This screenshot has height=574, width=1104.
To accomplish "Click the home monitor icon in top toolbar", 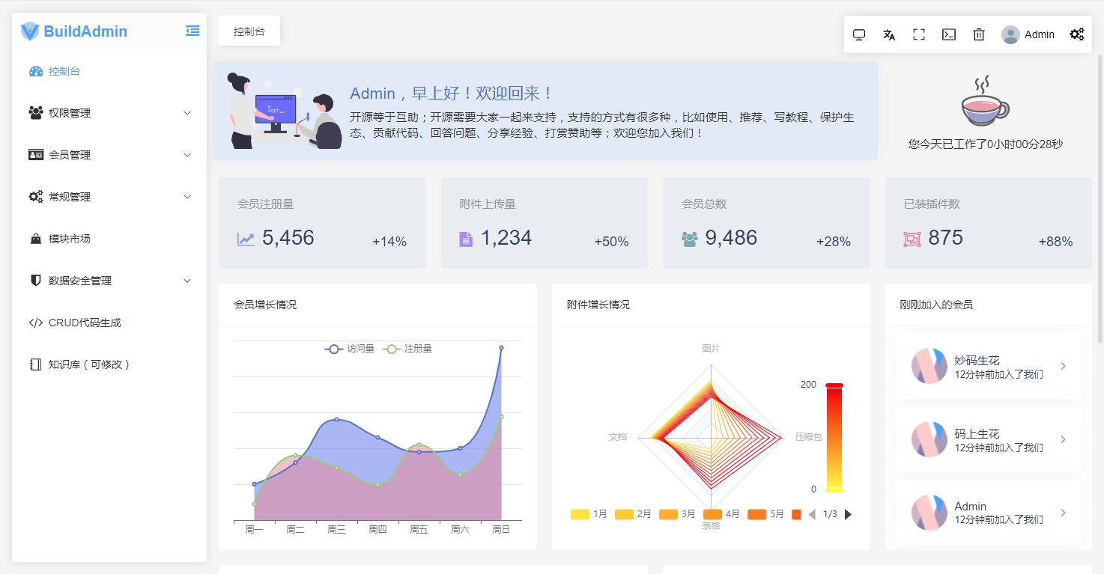I will (859, 34).
